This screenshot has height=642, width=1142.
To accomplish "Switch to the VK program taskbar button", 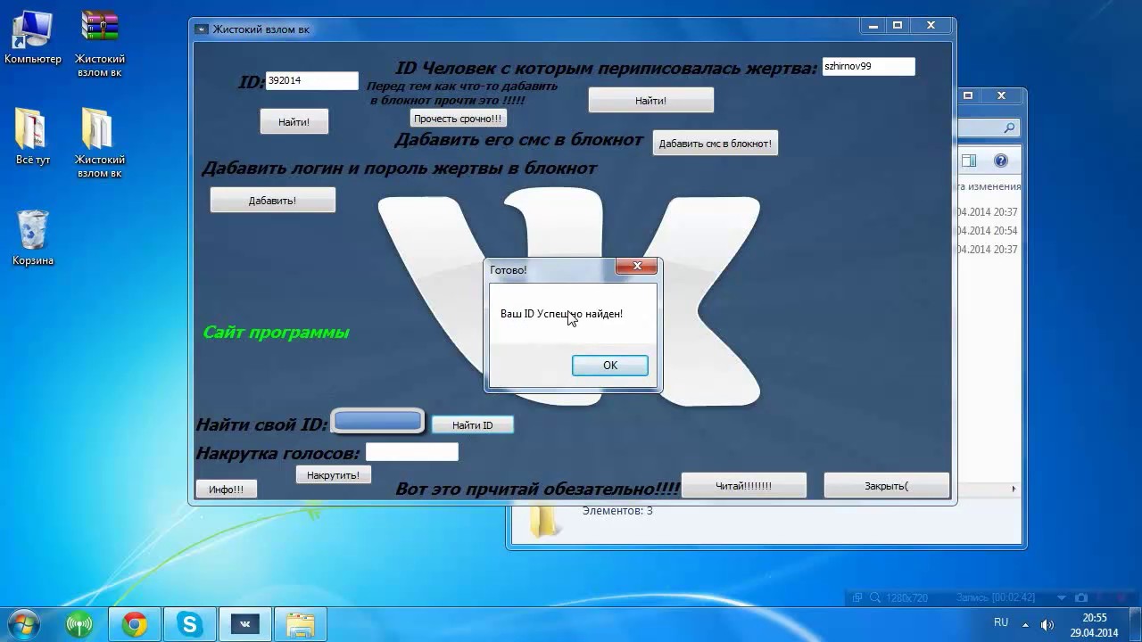I will click(245, 625).
